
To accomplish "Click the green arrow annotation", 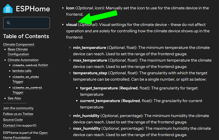I will (98, 17).
